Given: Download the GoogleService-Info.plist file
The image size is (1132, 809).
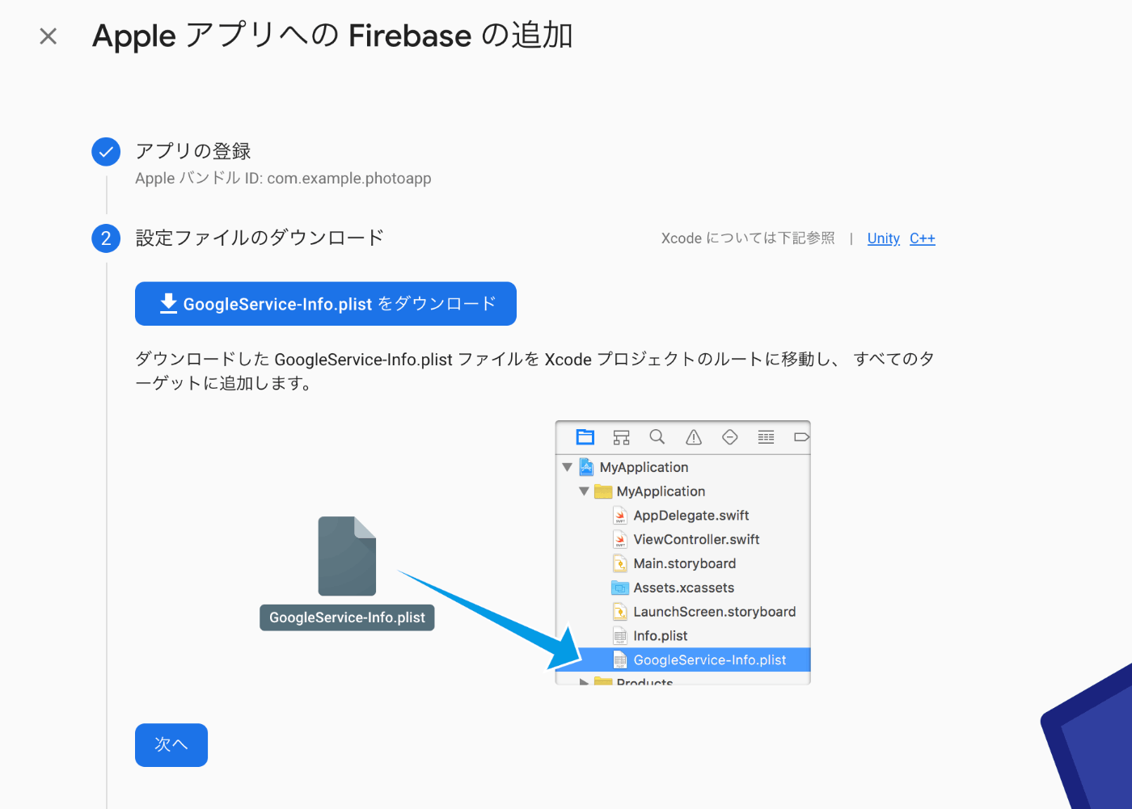Looking at the screenshot, I should coord(326,304).
